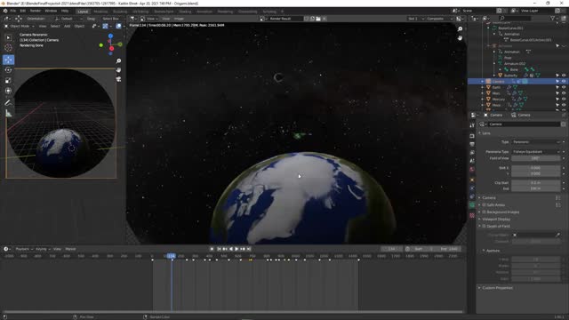Screen dimensions: 569x320
Task: Open the Tool properties tab
Action: [x=472, y=125]
